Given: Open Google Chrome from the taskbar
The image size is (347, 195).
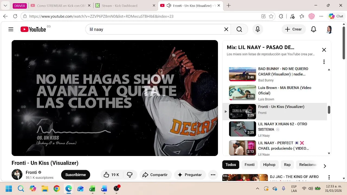Looking at the screenshot, I should 57,188.
